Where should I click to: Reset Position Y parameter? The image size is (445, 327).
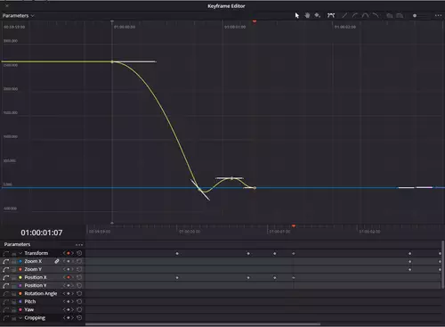click(x=79, y=285)
